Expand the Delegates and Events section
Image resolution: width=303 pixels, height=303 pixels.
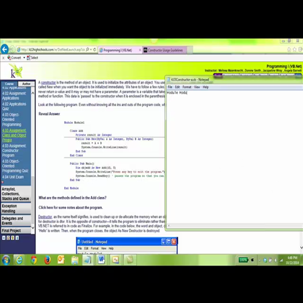tap(16, 221)
